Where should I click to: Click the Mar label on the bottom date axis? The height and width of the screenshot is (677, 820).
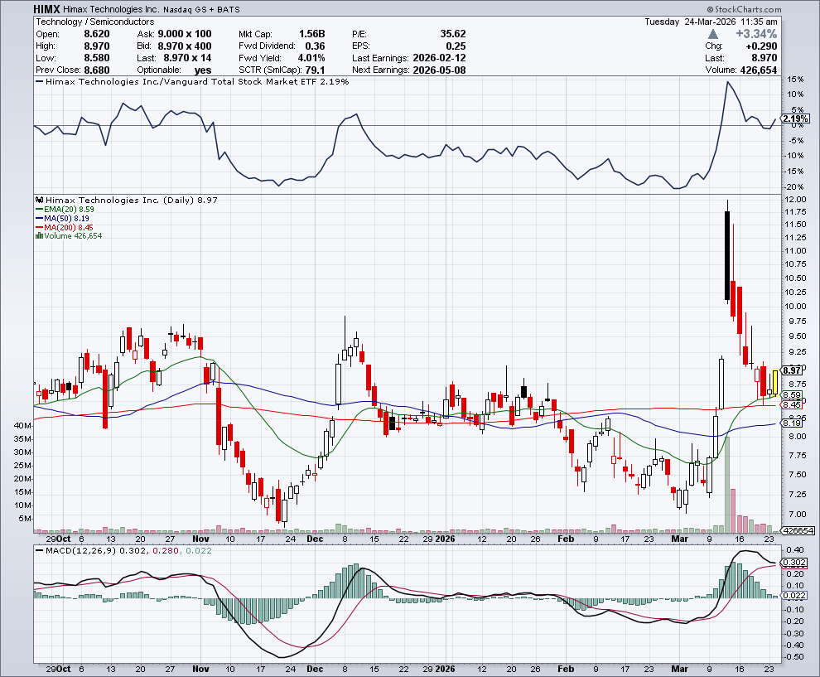pos(680,669)
